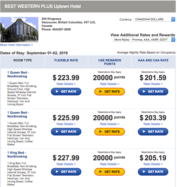Open the More Hotel Information link
Screen dimensions: 177x187
17,45
